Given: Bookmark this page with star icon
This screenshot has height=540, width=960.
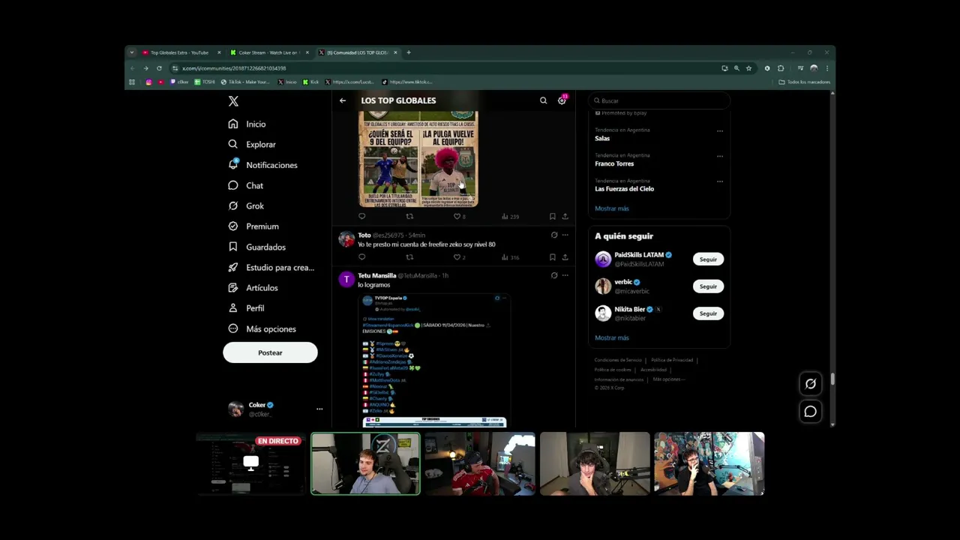Looking at the screenshot, I should (748, 68).
